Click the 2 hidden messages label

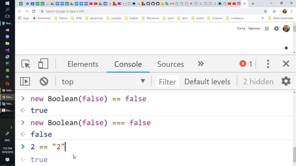click(258, 82)
